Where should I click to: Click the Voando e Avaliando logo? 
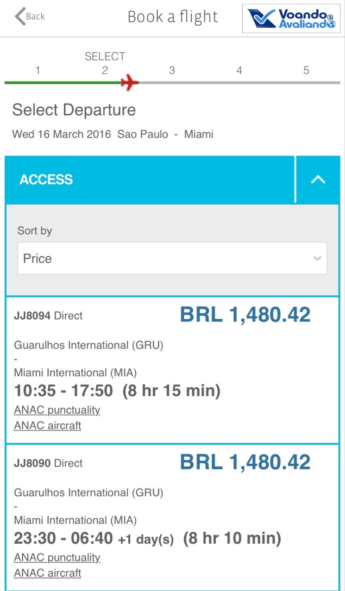pos(291,19)
